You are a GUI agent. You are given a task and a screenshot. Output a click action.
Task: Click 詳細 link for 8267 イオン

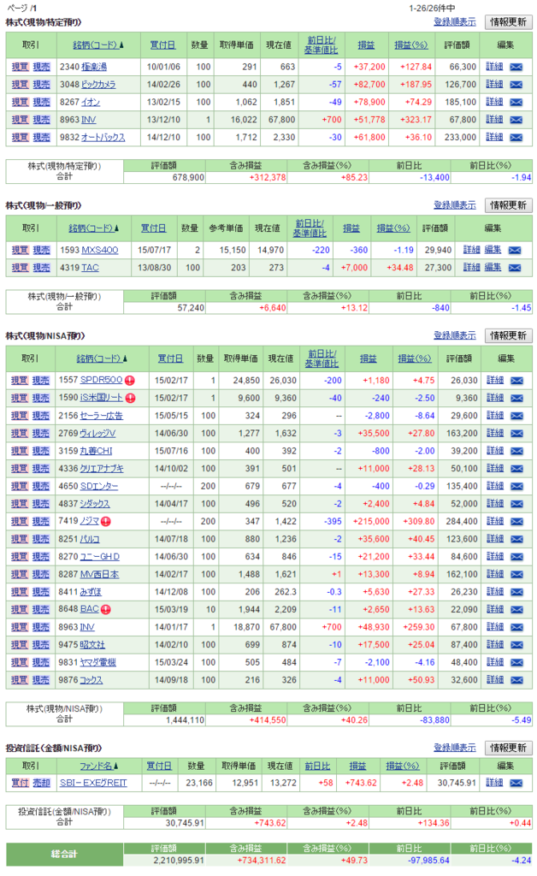coord(494,103)
